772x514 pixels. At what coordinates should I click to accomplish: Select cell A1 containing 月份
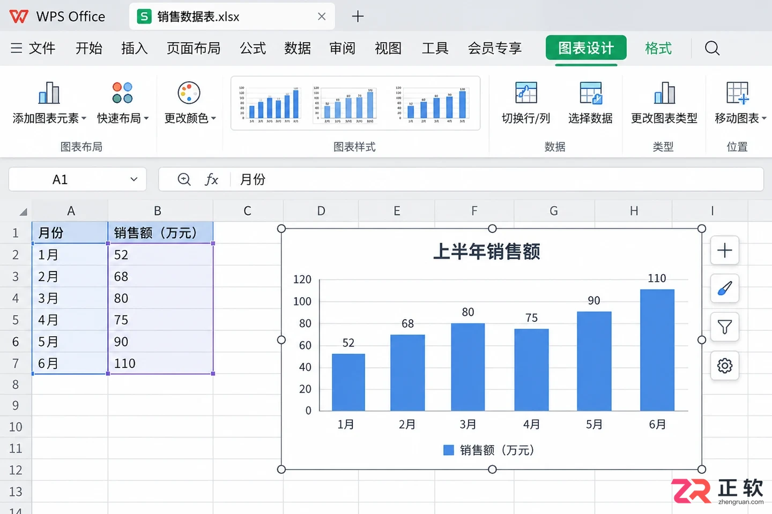[x=70, y=233]
